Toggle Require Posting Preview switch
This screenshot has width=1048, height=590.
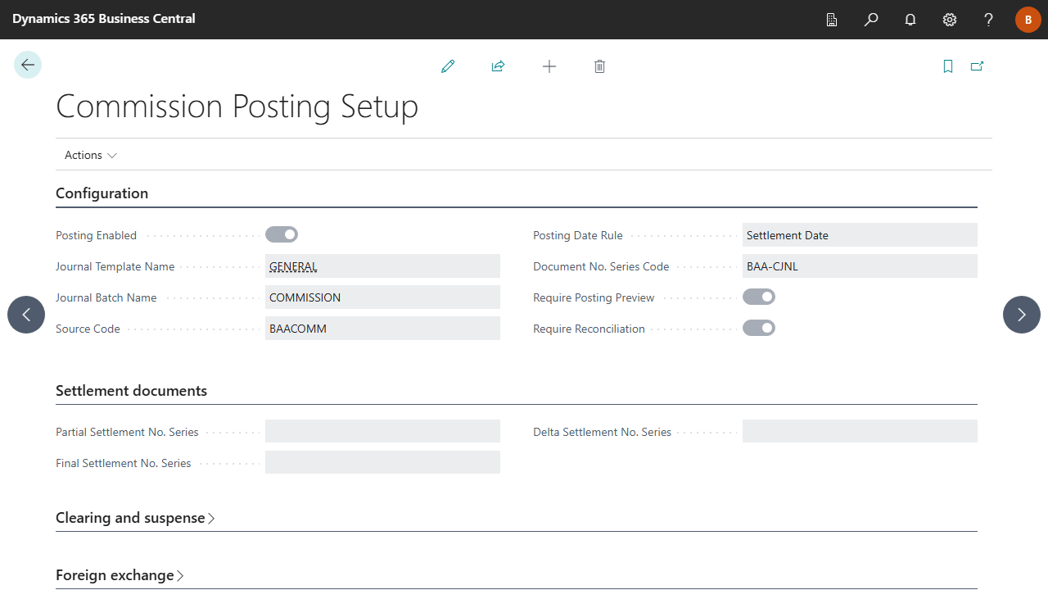(759, 297)
